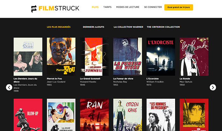The width and height of the screenshot is (222, 131).
Task: Click Le Grand Sommeil title text
Action: pyautogui.click(x=90, y=79)
